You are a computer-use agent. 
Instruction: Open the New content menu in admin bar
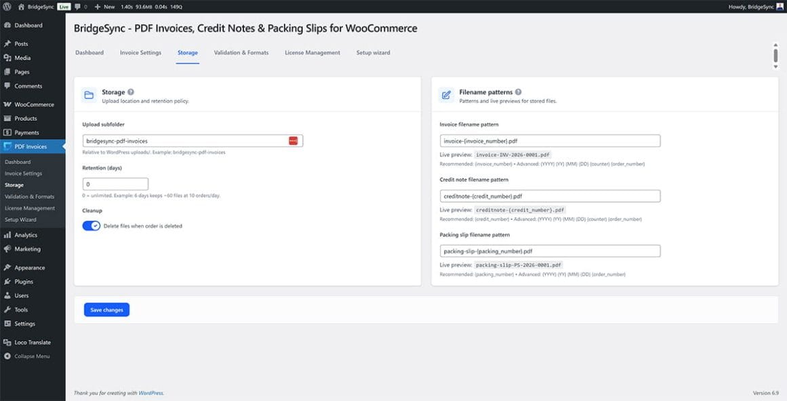coord(105,6)
